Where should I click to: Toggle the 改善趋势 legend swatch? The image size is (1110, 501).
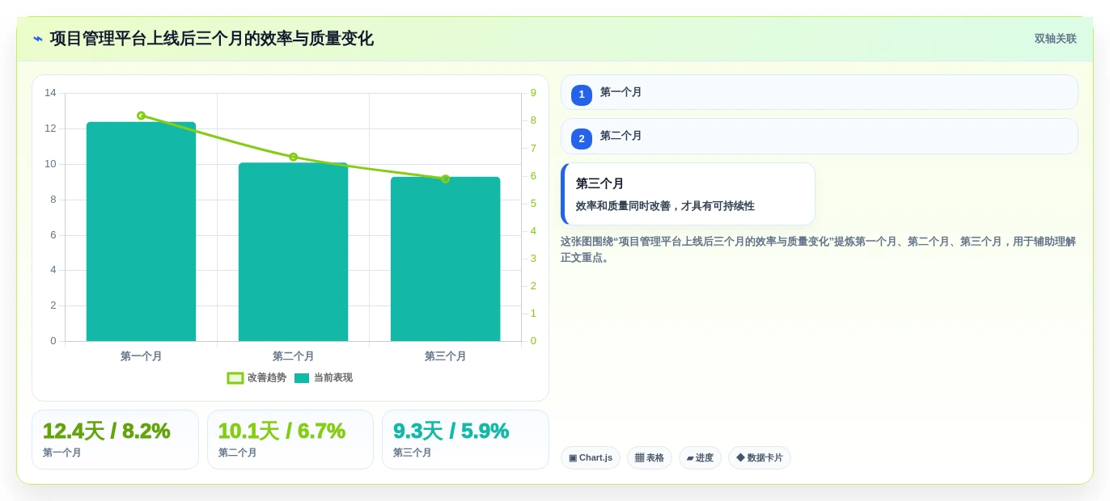click(x=235, y=378)
